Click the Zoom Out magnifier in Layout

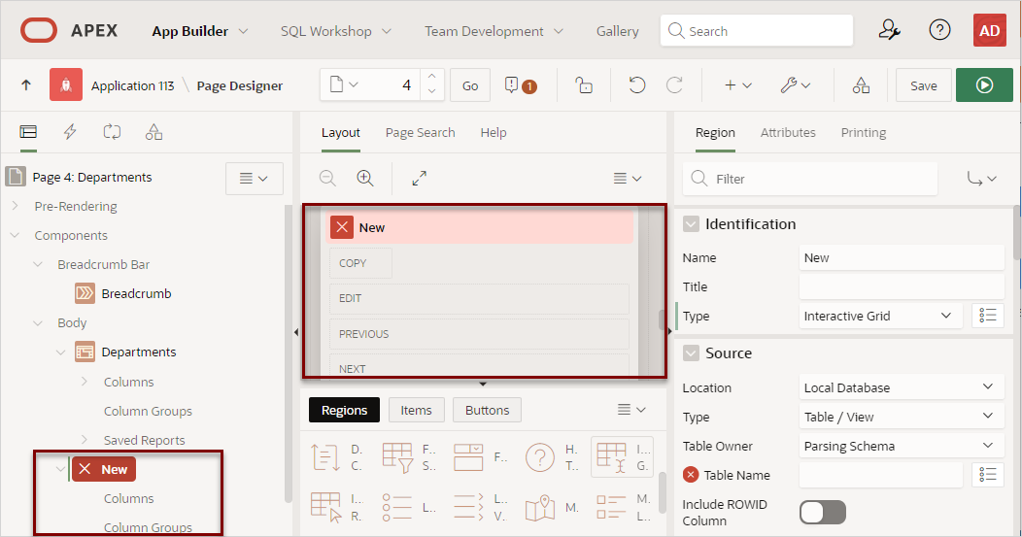tap(327, 178)
